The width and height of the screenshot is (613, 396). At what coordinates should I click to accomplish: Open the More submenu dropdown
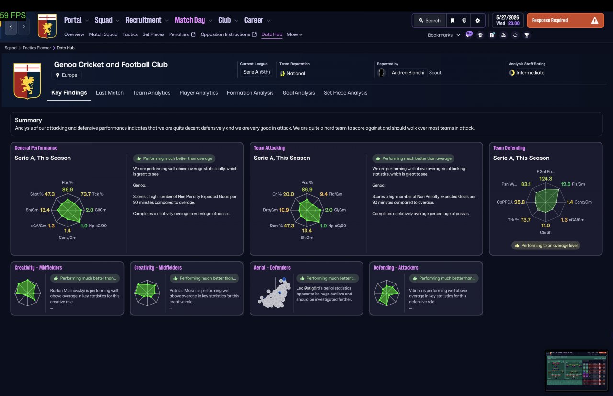(x=295, y=34)
